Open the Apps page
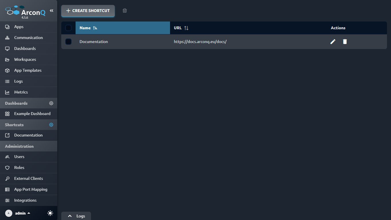This screenshot has width=391, height=220. coord(29,27)
